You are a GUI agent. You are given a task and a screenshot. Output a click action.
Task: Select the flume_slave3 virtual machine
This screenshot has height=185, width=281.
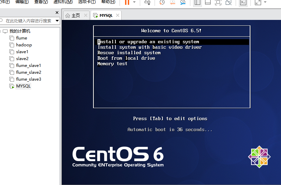pyautogui.click(x=29, y=79)
